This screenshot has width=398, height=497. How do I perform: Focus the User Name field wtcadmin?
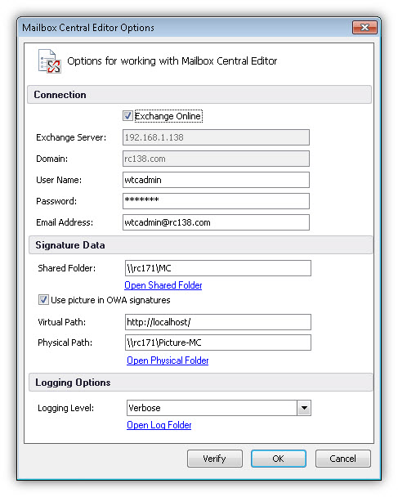point(216,180)
